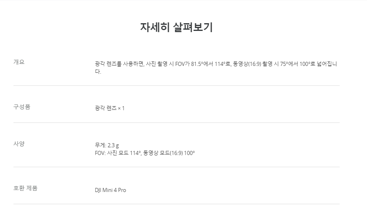This screenshot has height=216, width=367.
Task: Click the 2.3 g weight value
Action: (113, 145)
